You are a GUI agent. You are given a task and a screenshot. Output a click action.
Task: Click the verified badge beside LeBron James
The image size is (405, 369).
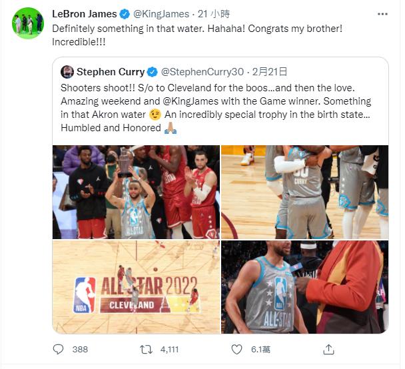[x=123, y=14]
